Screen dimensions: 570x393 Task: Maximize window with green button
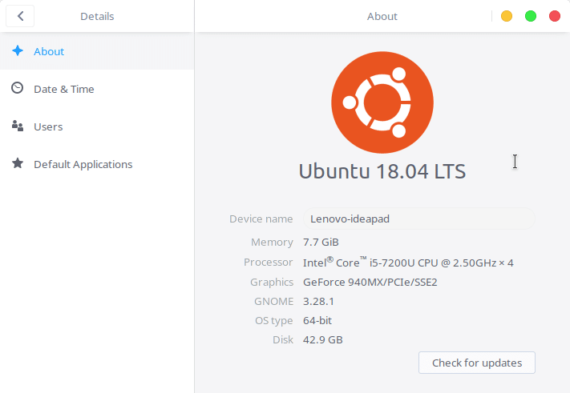point(531,16)
